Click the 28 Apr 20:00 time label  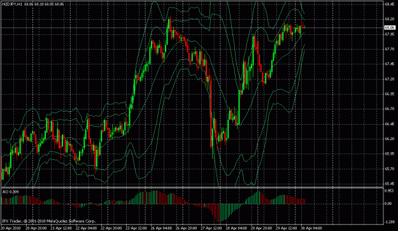pos(262,228)
